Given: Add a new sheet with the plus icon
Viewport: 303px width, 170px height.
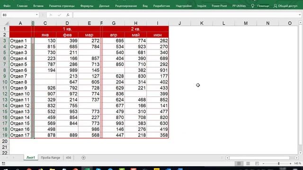Looking at the screenshot, I should [x=83, y=158].
